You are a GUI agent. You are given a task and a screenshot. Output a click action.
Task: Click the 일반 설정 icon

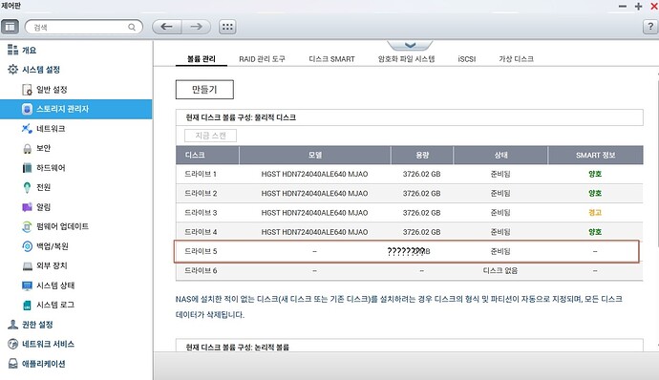pos(27,90)
